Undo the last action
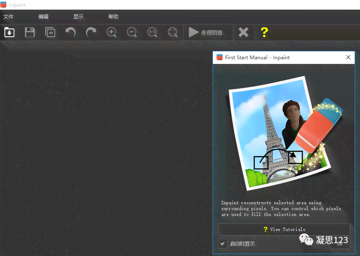Screen dimensions: 360x256 click(70, 32)
